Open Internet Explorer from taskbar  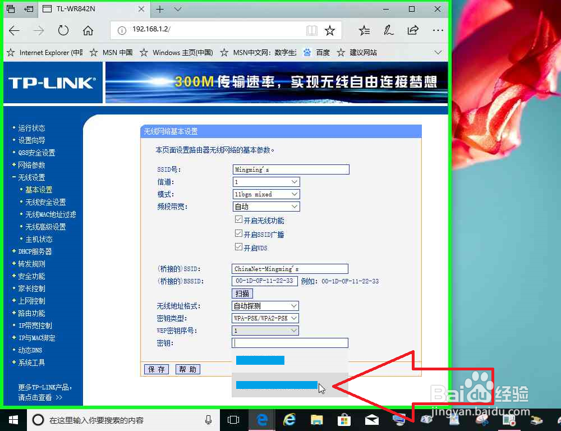pyautogui.click(x=289, y=420)
